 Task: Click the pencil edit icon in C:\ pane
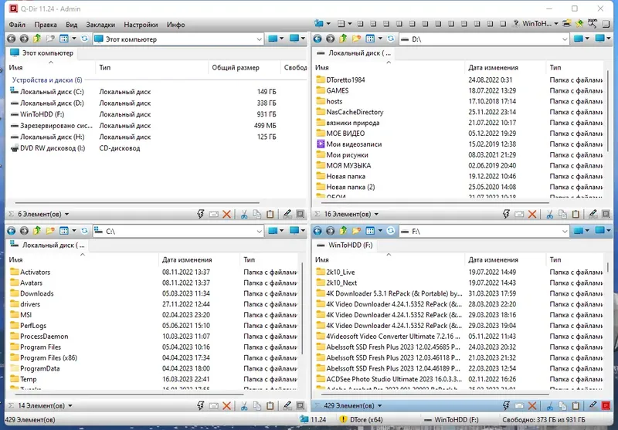coord(287,405)
